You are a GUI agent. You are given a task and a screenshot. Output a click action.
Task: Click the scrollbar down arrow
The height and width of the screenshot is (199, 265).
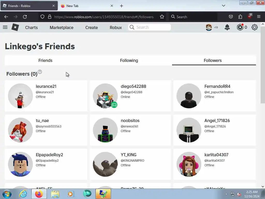point(263,187)
